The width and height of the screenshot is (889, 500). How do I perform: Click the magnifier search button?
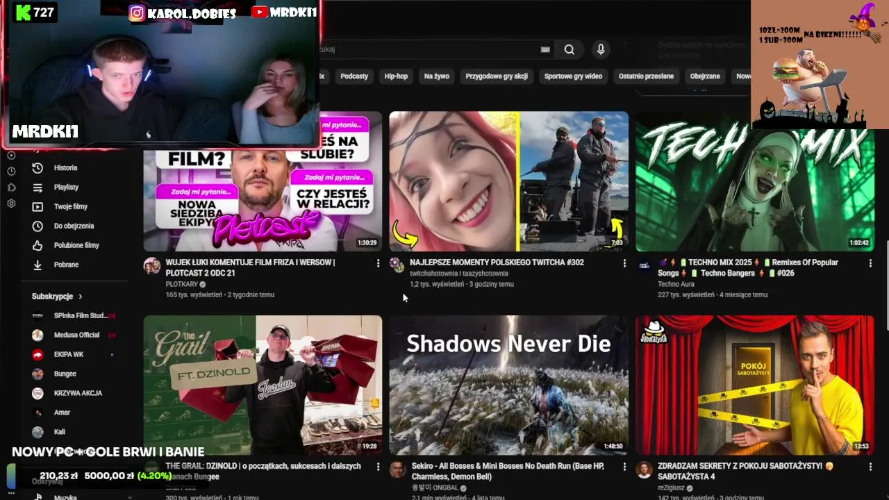coord(570,49)
